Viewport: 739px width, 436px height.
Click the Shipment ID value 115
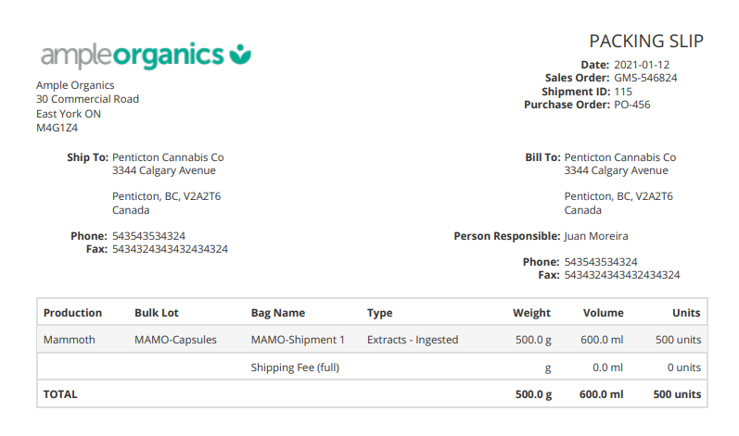622,92
